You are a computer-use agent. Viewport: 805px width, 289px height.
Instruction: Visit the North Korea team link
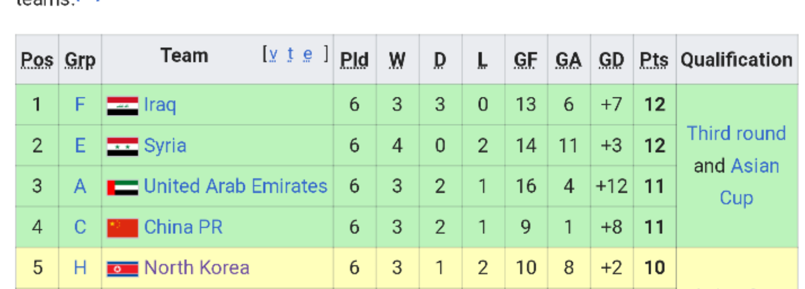[x=197, y=268]
